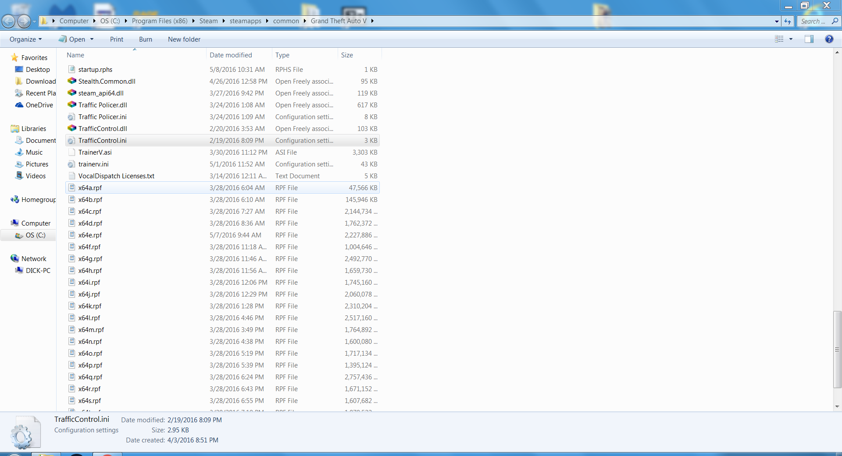The image size is (842, 456).
Task: Sort files by Name column header
Action: [135, 55]
